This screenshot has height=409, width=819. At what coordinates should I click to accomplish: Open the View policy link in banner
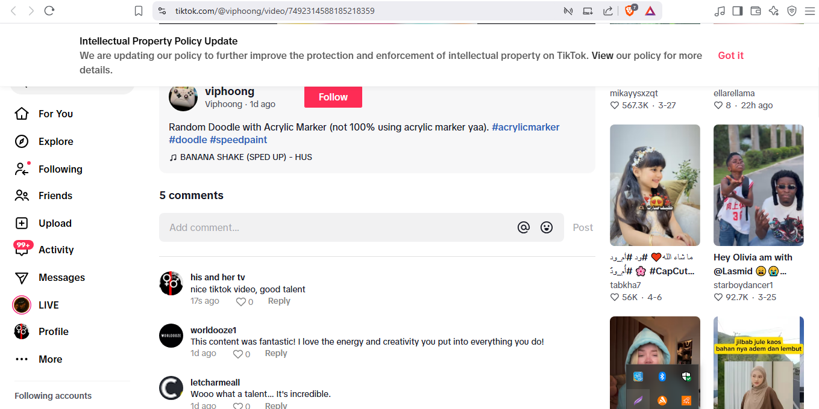(x=602, y=55)
